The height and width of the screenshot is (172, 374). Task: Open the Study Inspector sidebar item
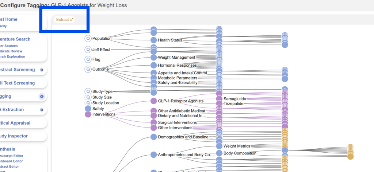click(14, 136)
